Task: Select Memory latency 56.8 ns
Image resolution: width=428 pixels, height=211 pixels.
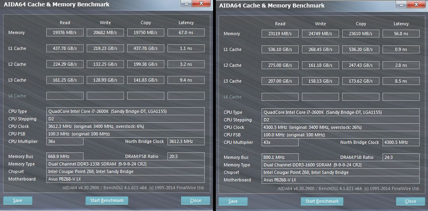Action: [401, 34]
